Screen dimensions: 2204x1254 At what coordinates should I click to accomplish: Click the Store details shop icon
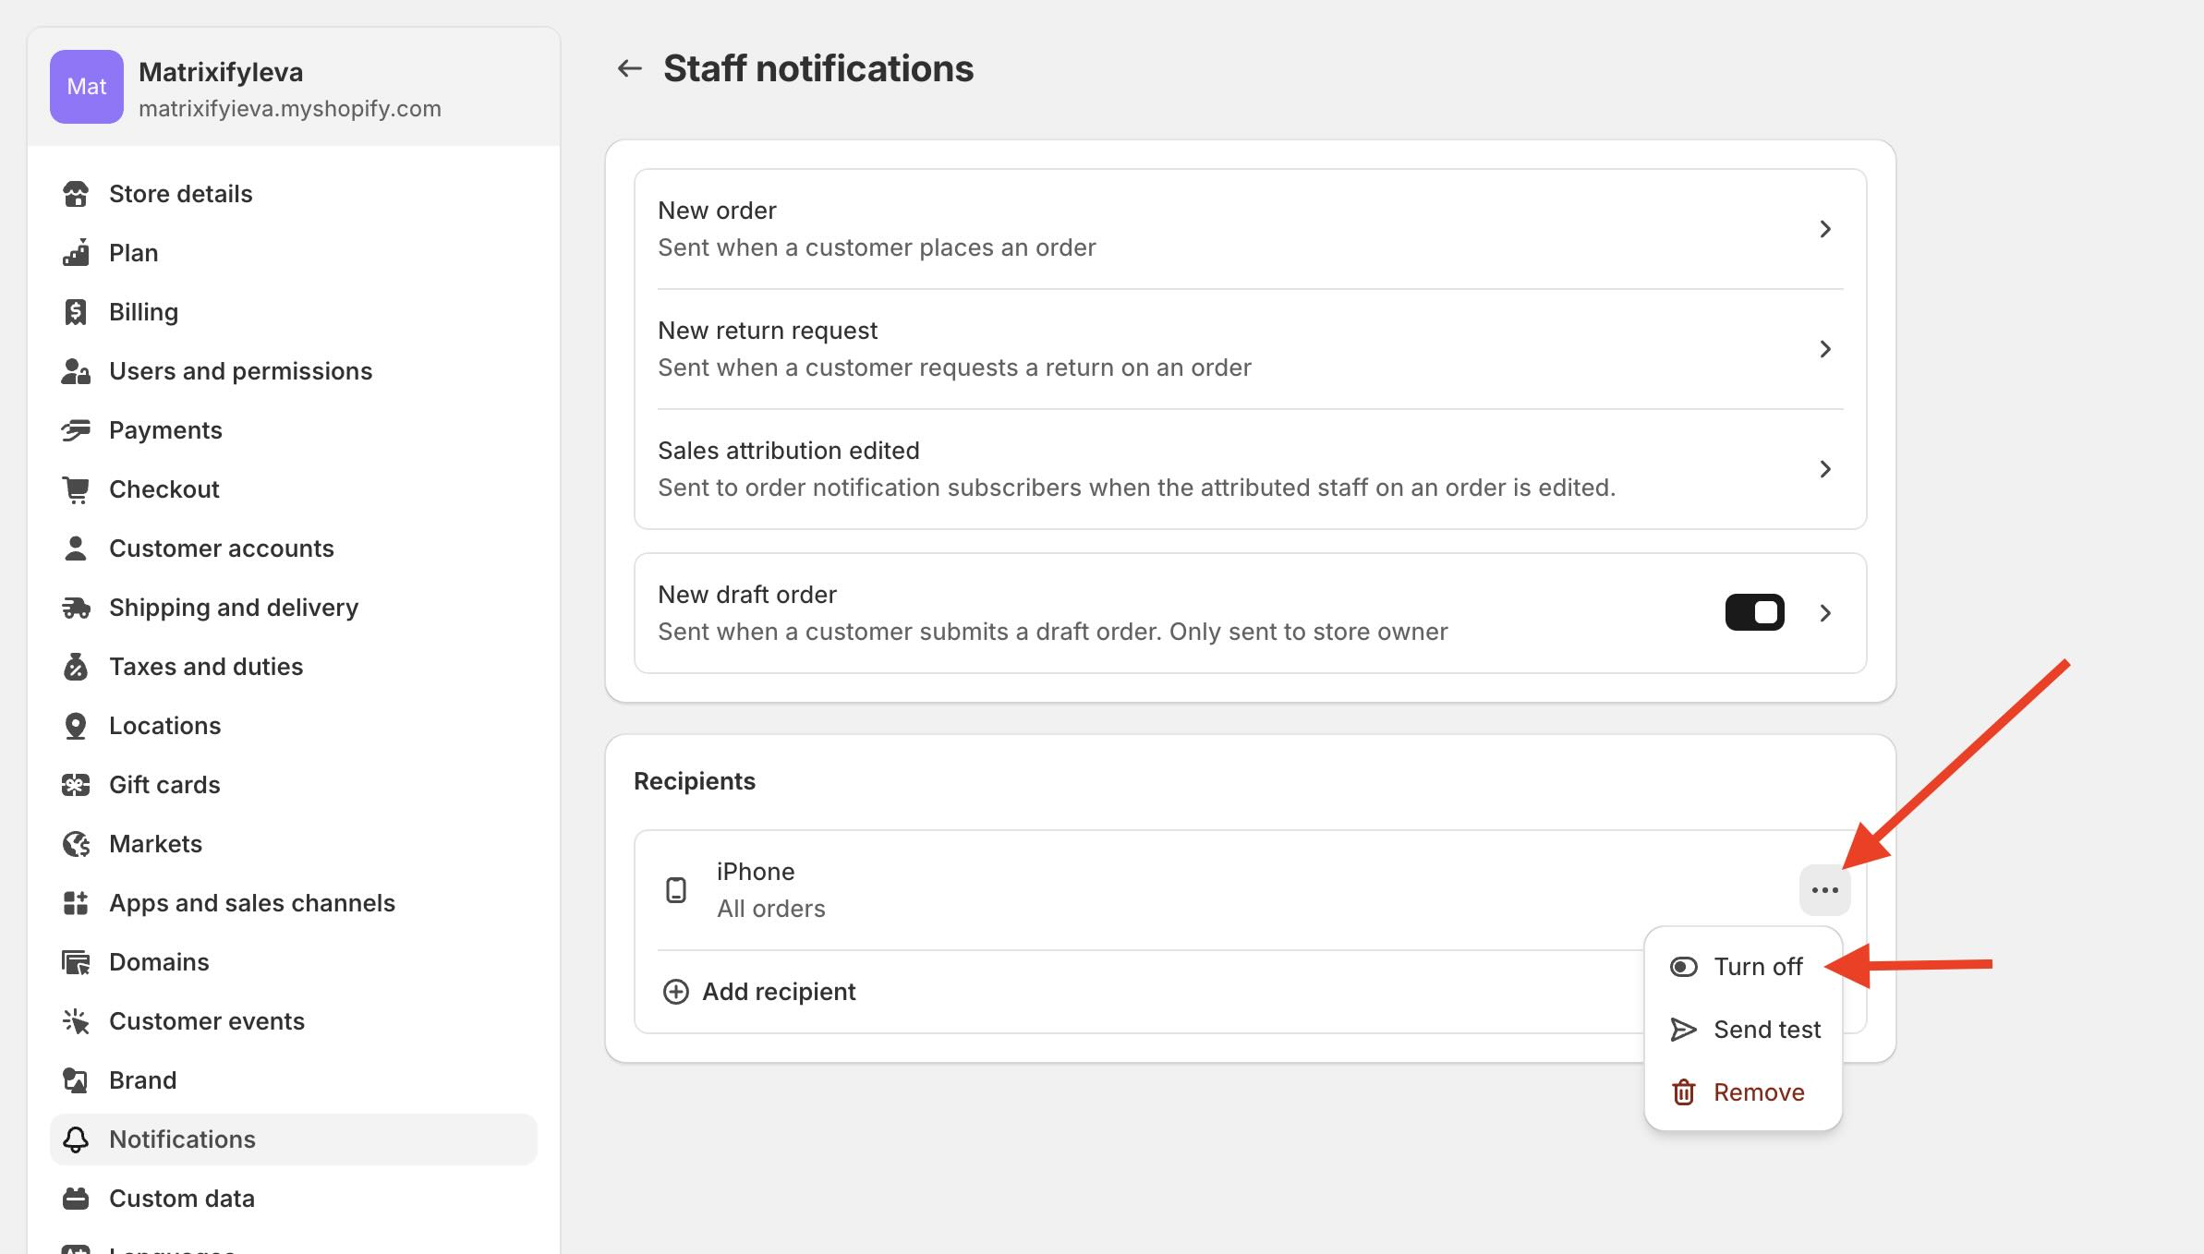(76, 194)
